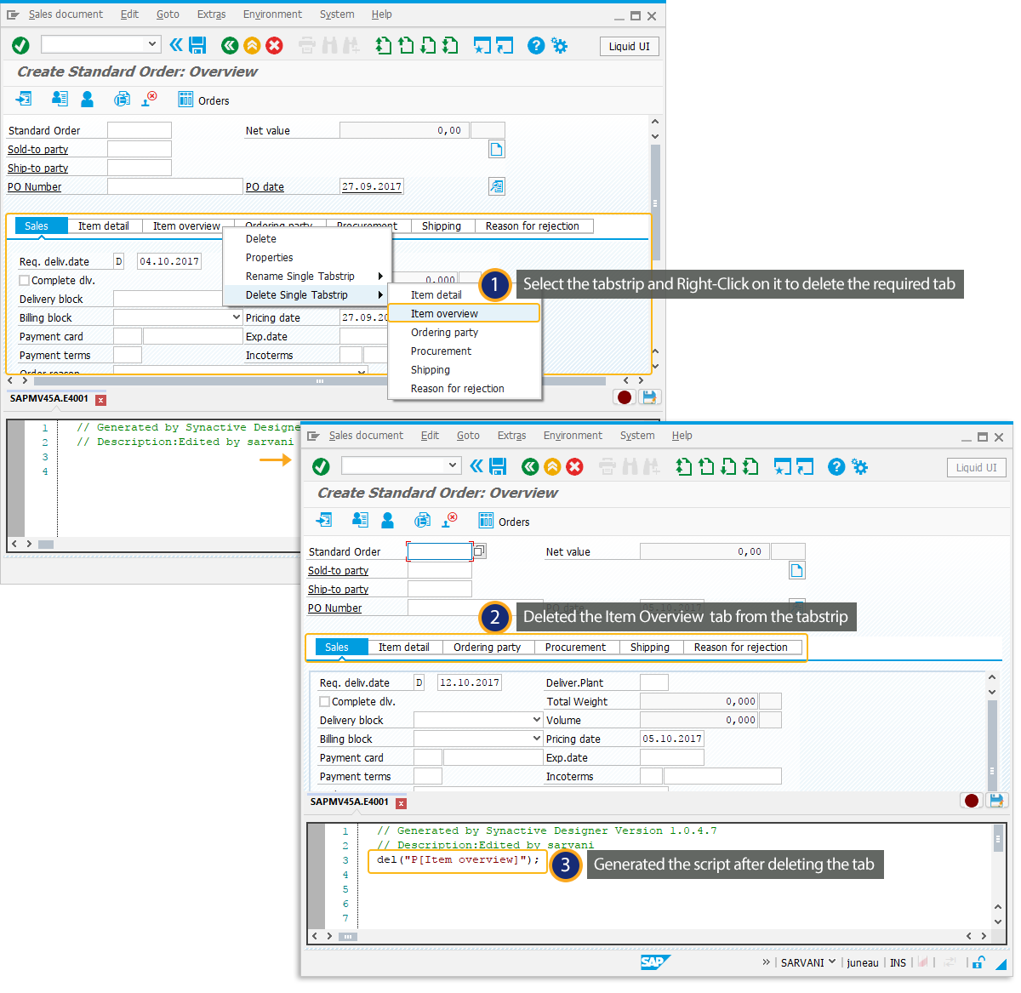Open Delivery block dropdown in front window
The height and width of the screenshot is (993, 1021).
pos(536,720)
